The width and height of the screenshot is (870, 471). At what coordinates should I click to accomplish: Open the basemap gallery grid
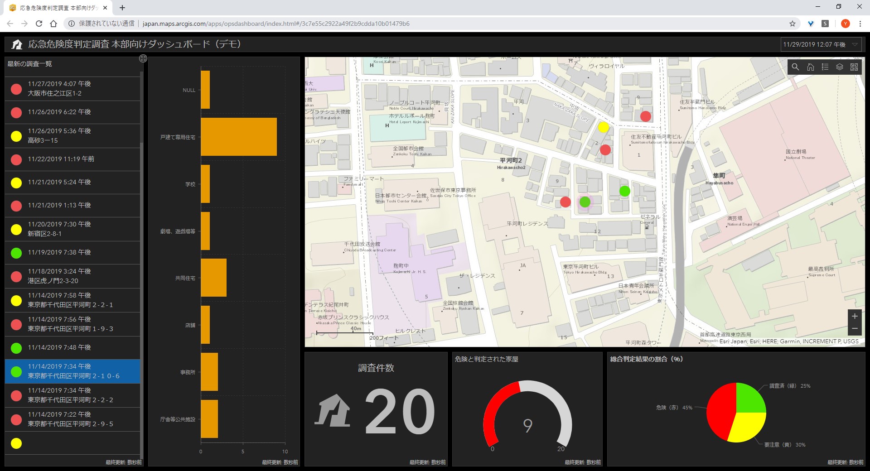[854, 67]
